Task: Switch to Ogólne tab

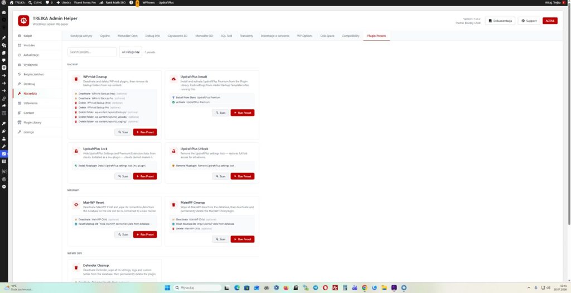Action: point(105,36)
